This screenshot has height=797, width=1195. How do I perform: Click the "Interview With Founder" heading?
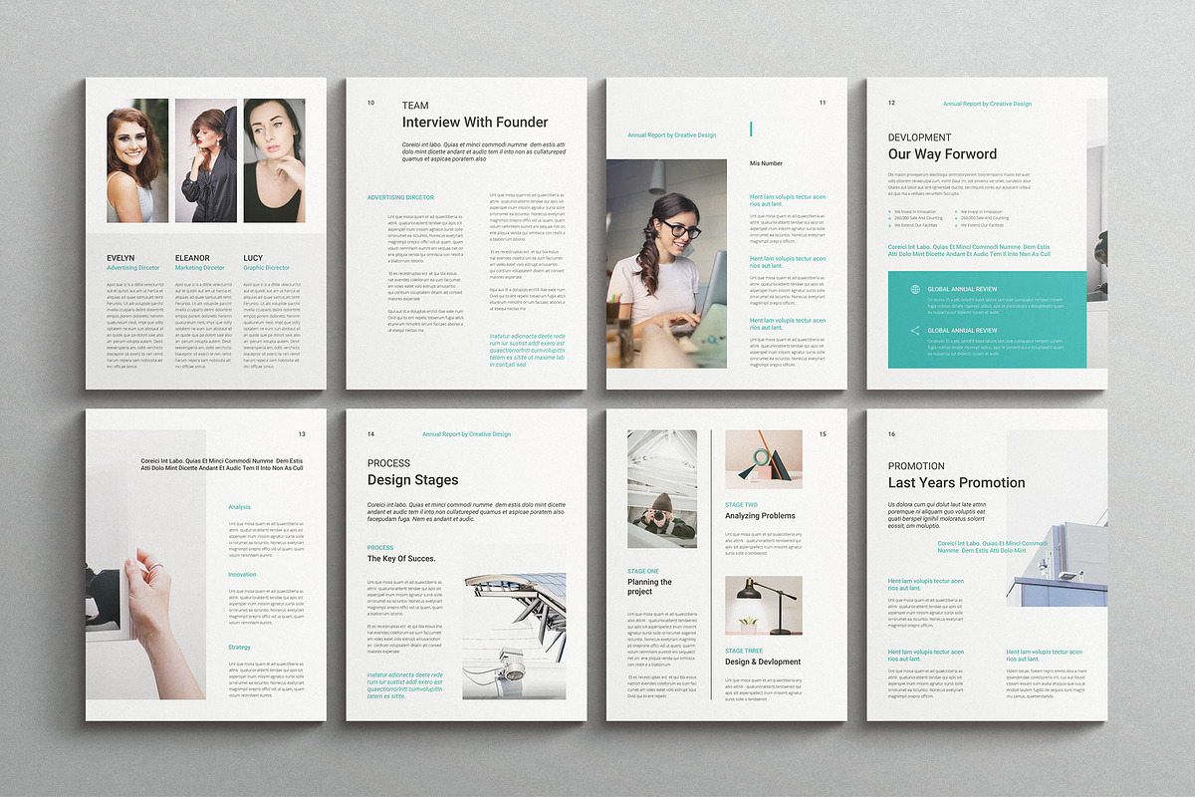474,123
